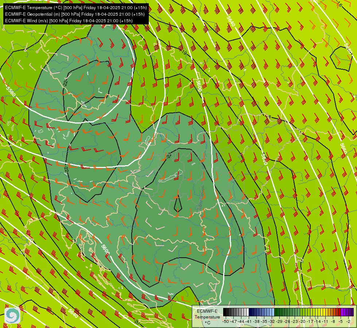Click the -8 value in the legend
Viewport: 357px width, 328px height.
pyautogui.click(x=333, y=322)
